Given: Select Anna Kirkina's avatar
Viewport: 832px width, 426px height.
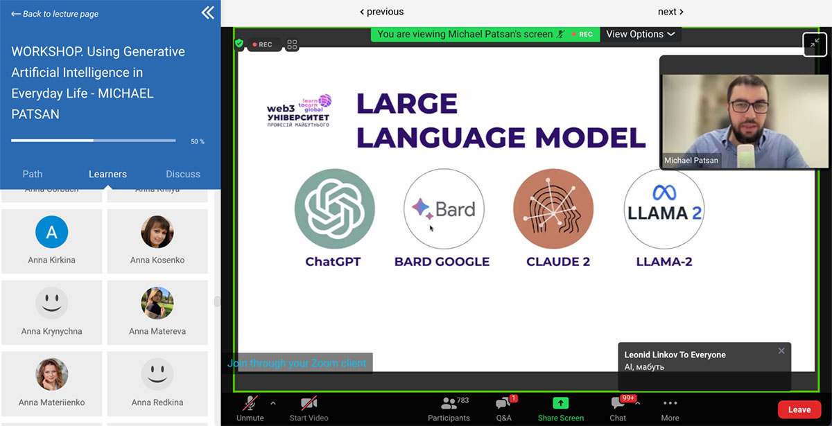Looking at the screenshot, I should point(52,232).
